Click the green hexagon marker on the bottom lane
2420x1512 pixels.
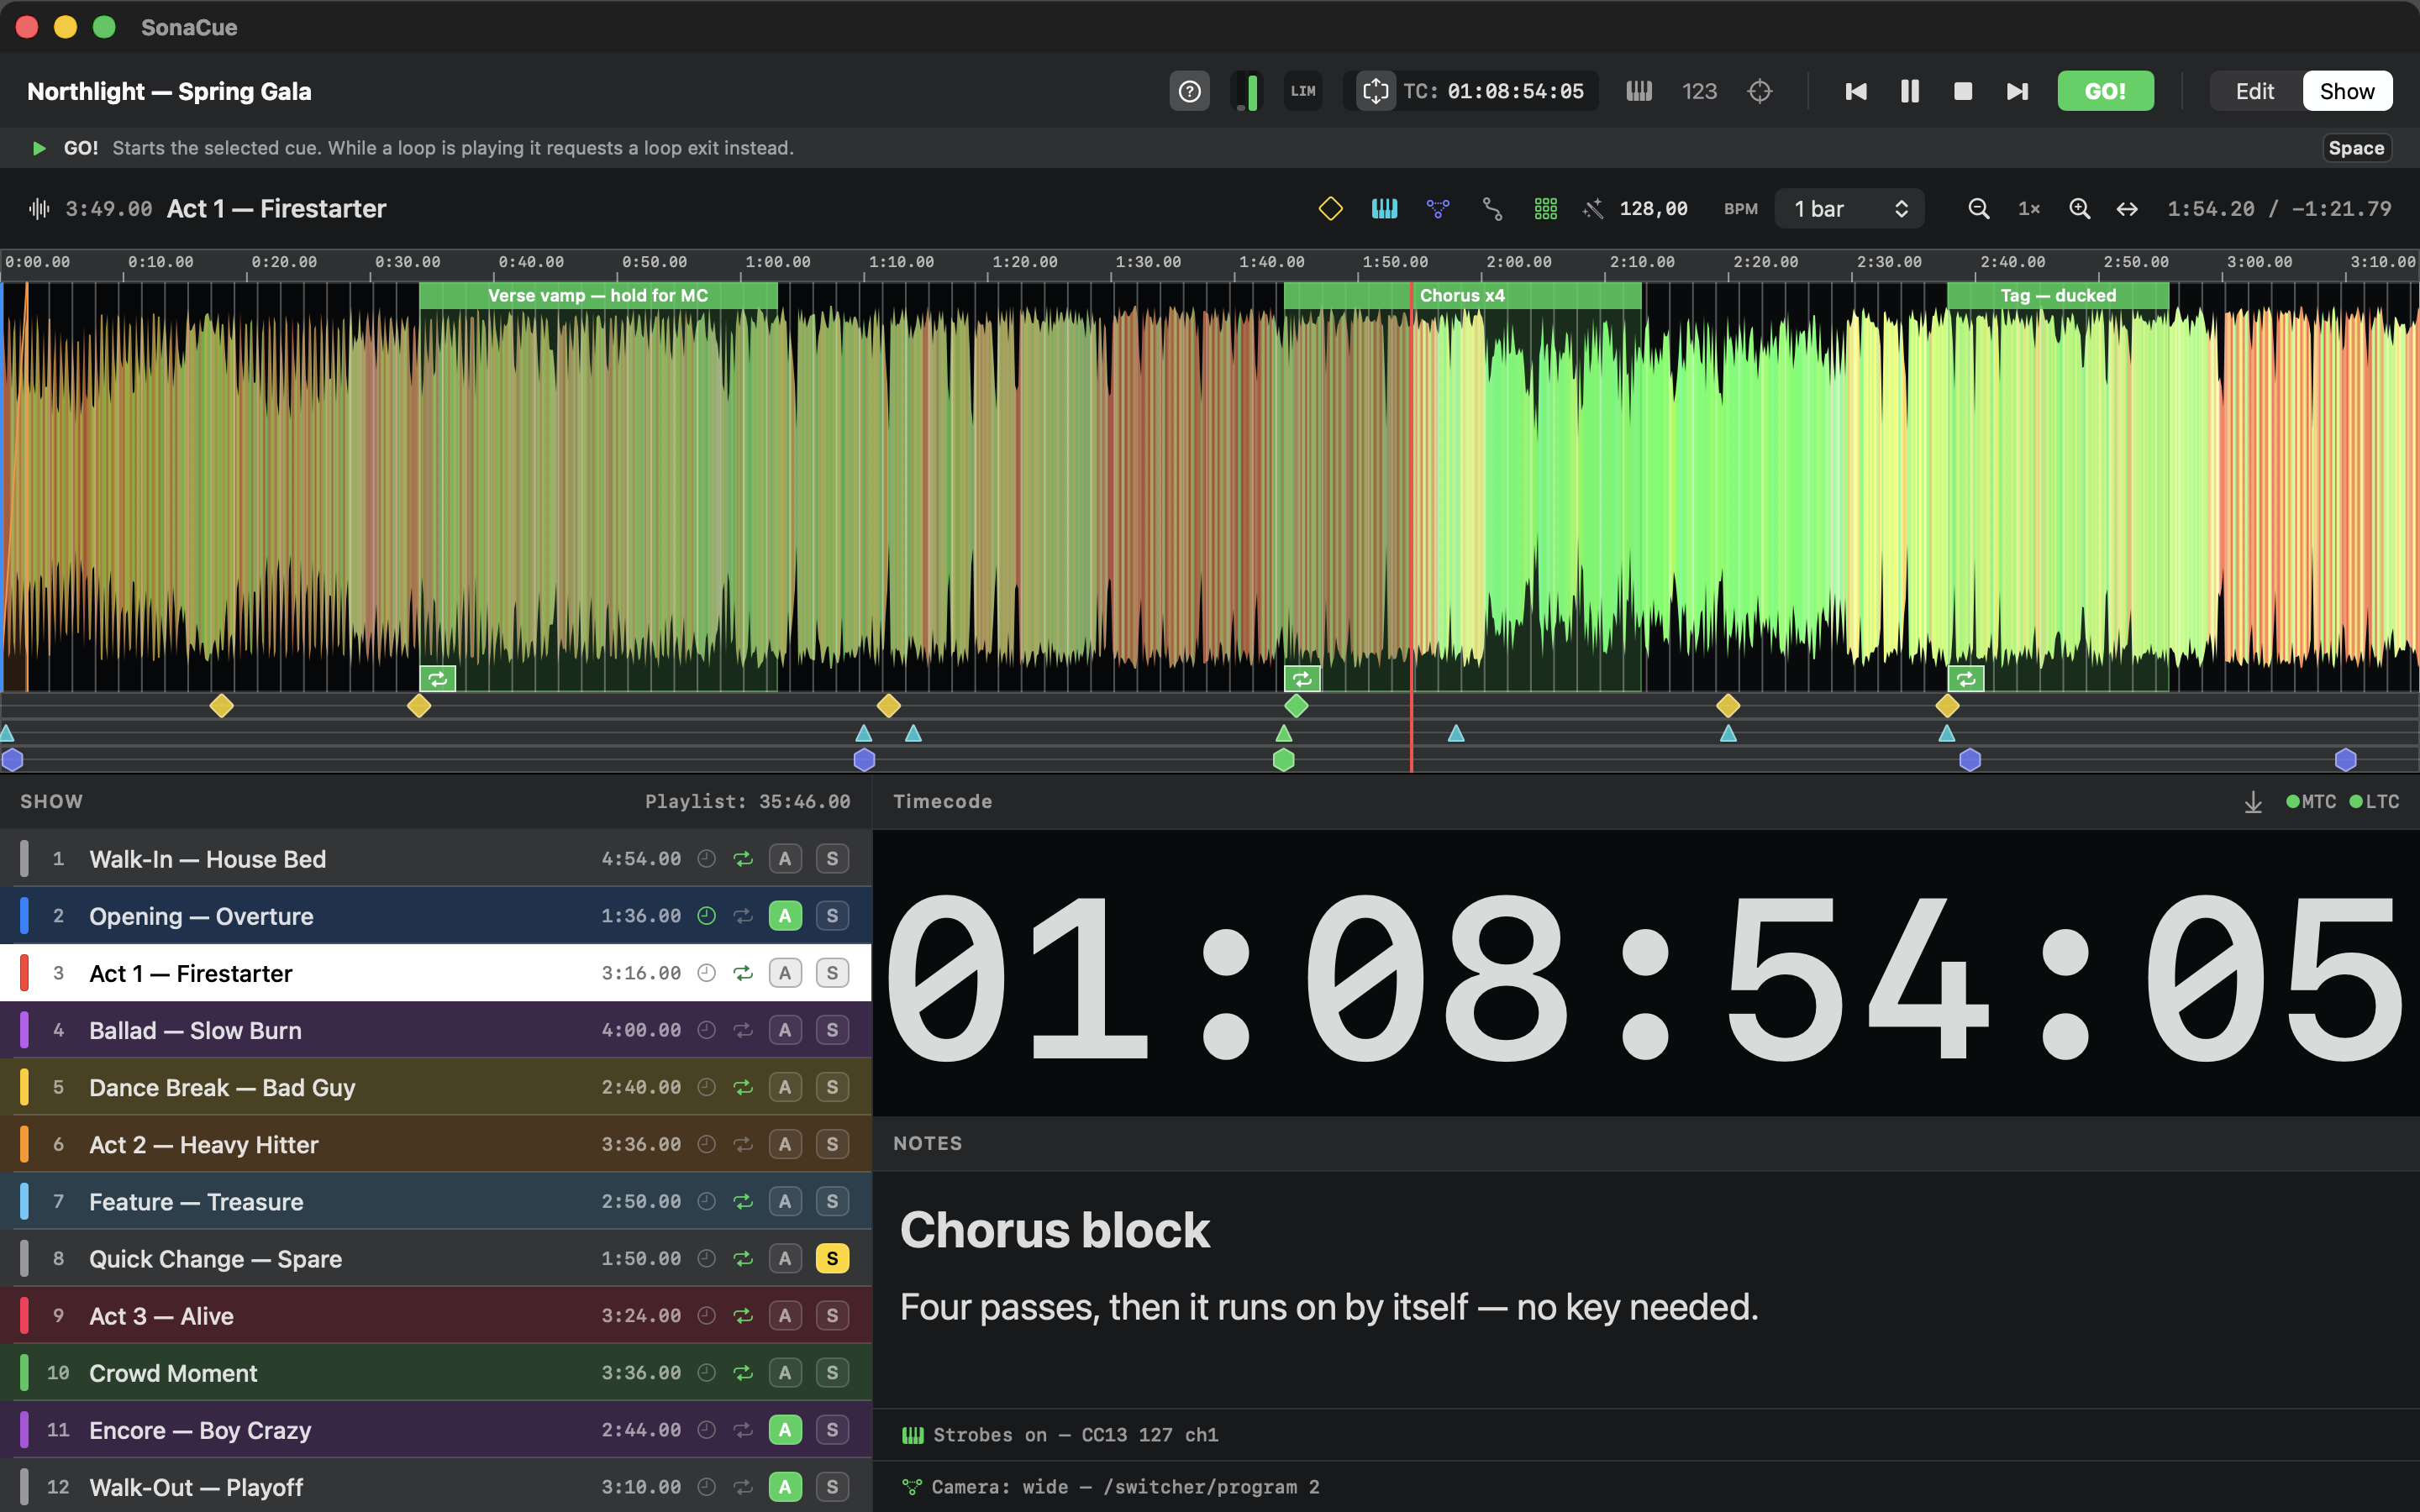1283,760
